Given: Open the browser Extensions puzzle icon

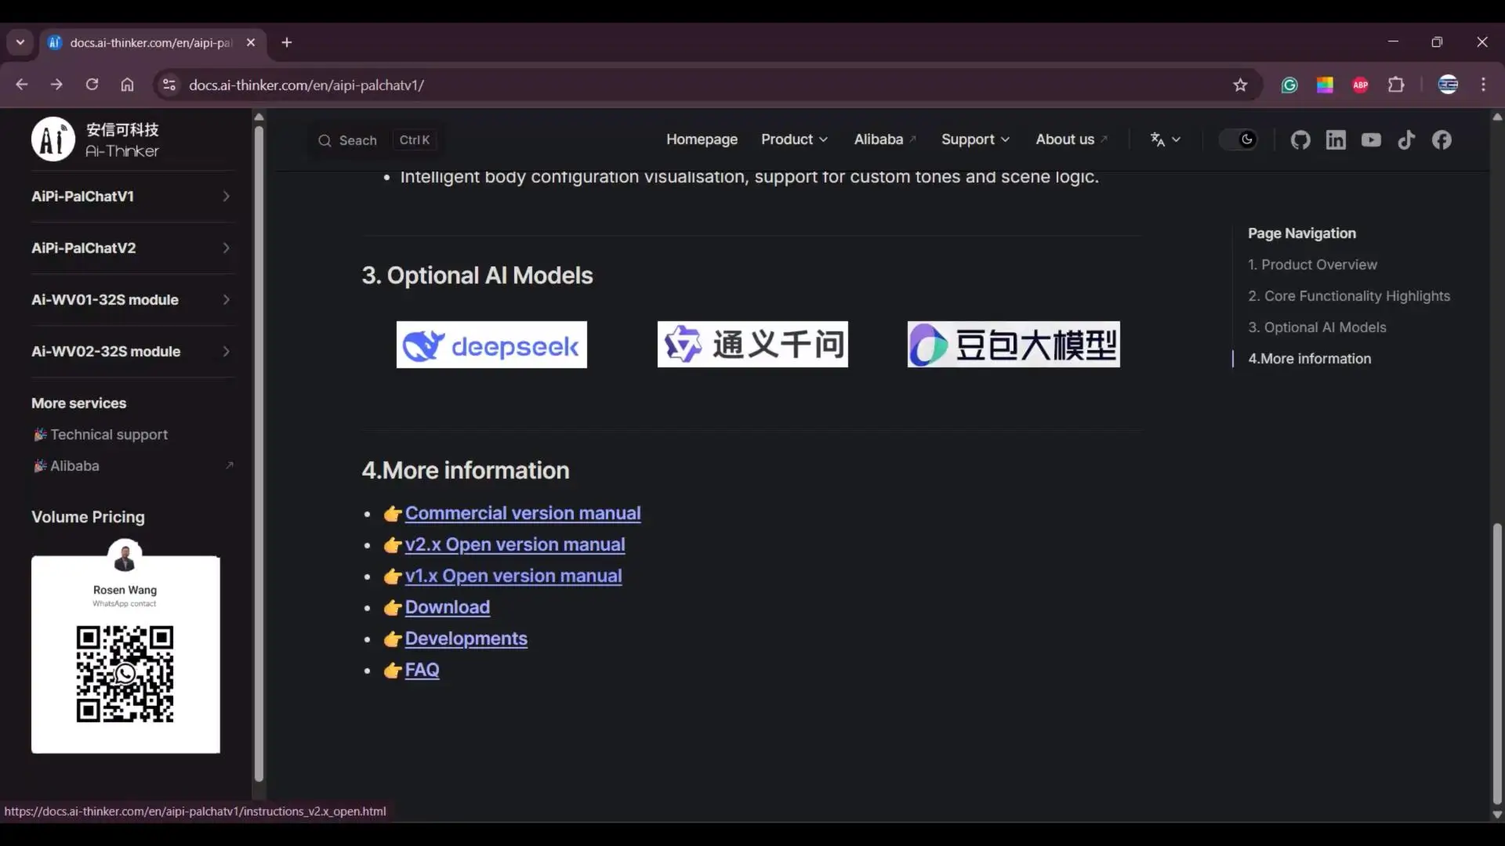Looking at the screenshot, I should (x=1396, y=85).
